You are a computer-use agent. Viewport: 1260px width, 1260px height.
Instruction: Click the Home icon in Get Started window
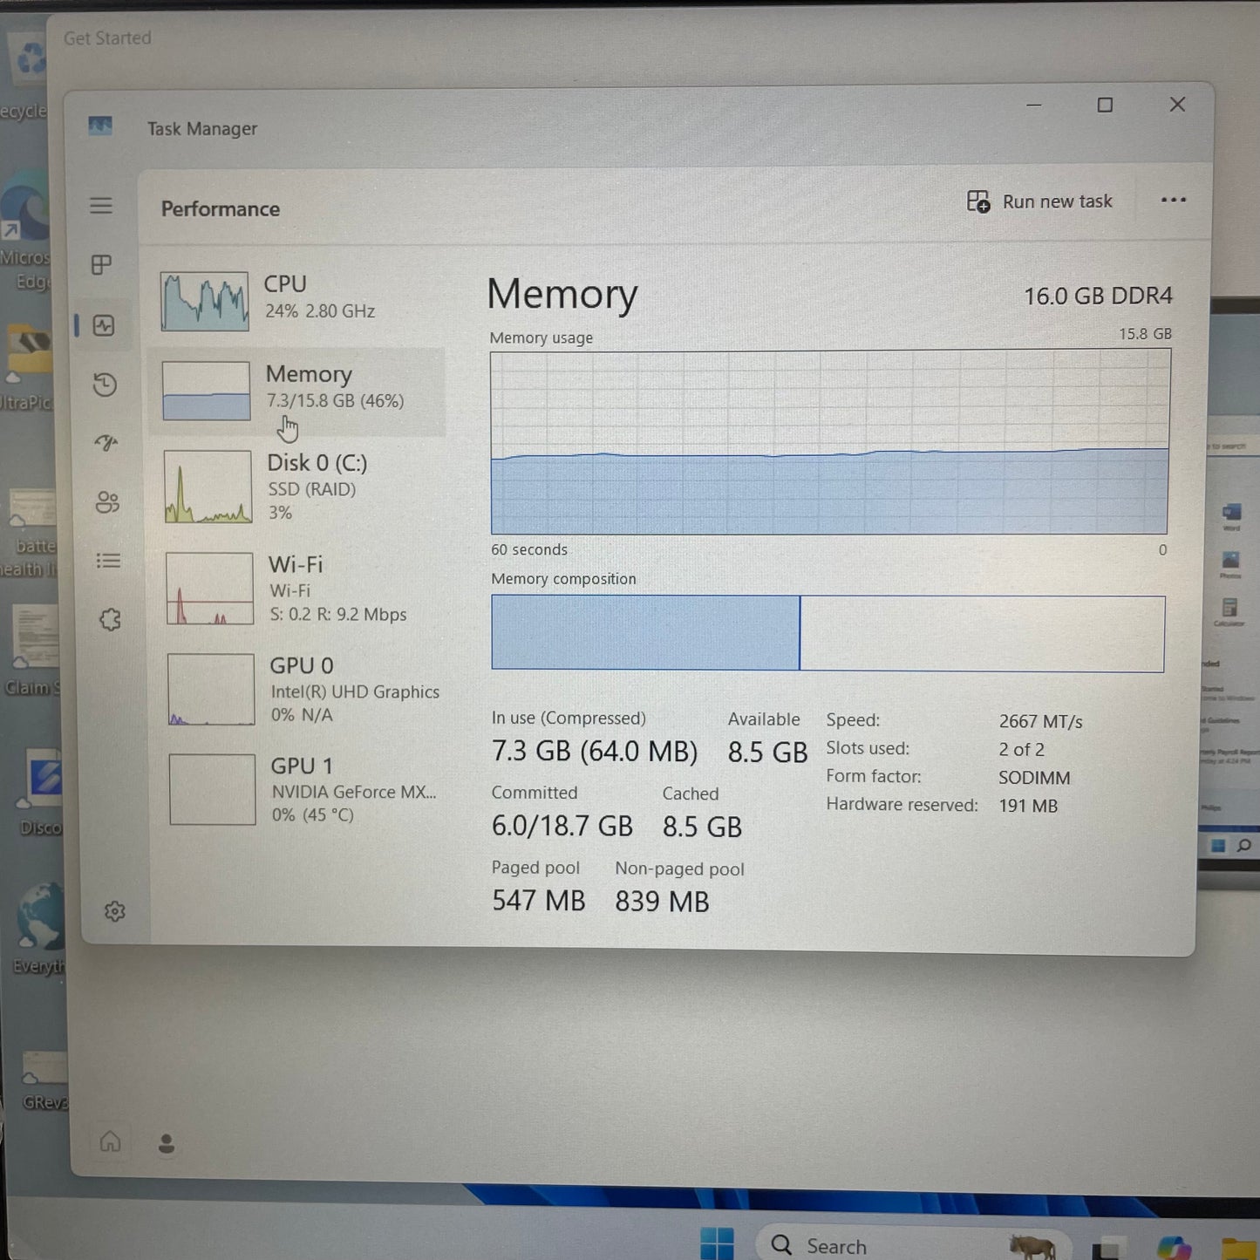(111, 1141)
